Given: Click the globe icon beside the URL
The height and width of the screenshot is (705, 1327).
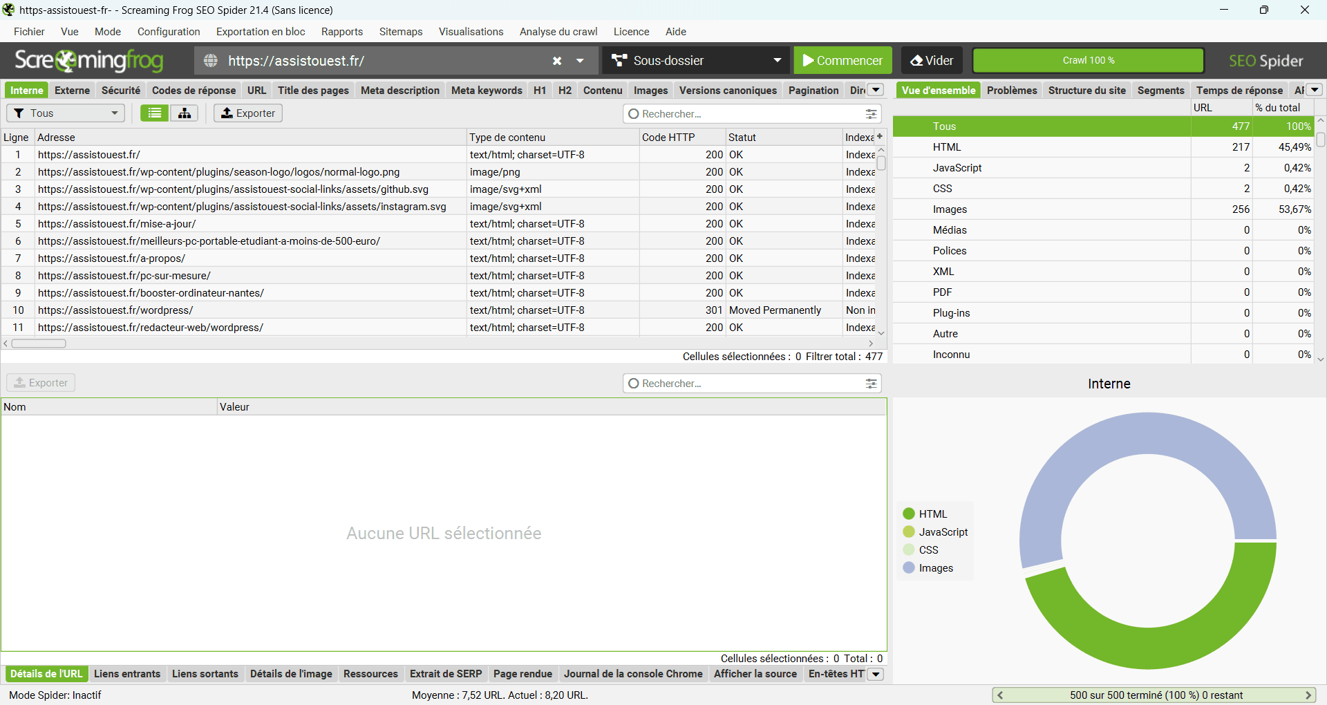Looking at the screenshot, I should (x=211, y=61).
